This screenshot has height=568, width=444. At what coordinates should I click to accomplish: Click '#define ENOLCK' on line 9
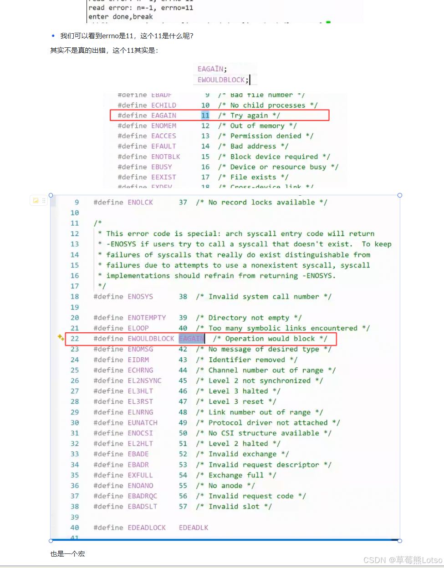pyautogui.click(x=123, y=202)
